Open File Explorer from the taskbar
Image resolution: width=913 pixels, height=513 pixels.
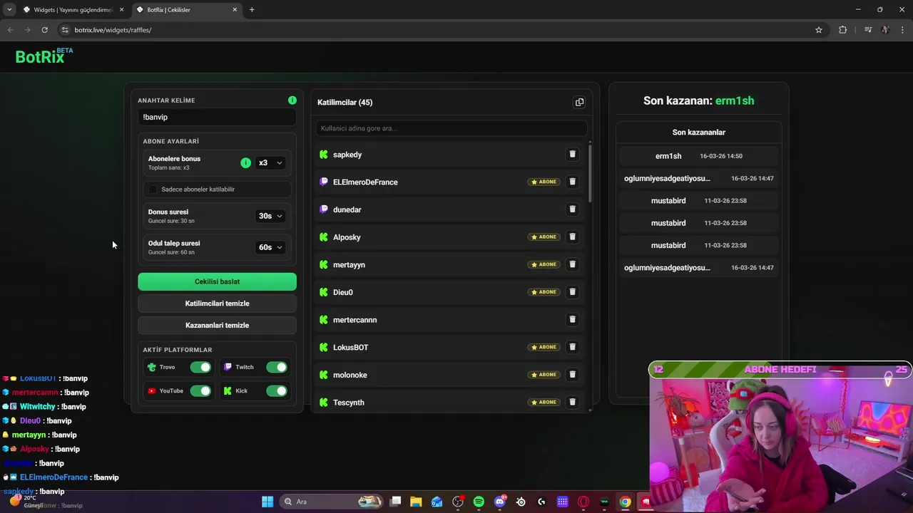click(x=416, y=502)
